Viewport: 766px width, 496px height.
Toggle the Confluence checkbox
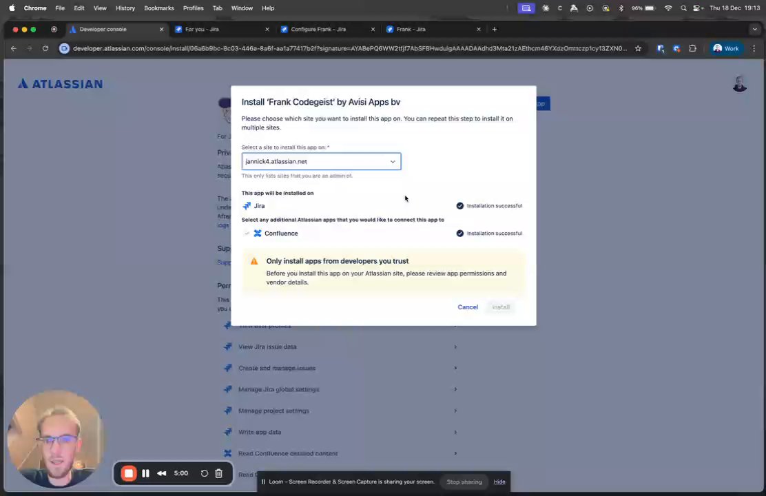[247, 234]
